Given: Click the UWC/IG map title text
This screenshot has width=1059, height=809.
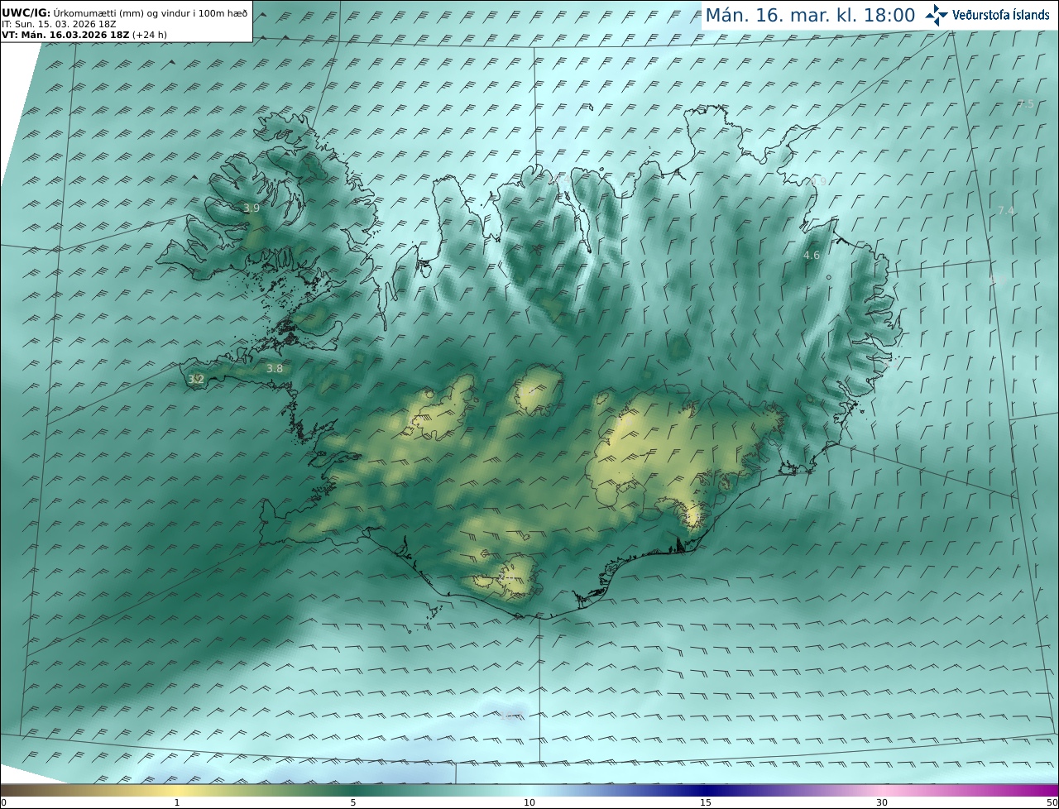Looking at the screenshot, I should point(124,13).
